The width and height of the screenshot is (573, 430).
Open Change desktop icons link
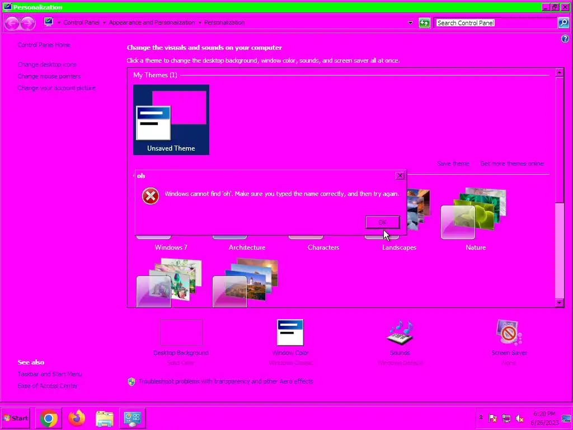(47, 64)
